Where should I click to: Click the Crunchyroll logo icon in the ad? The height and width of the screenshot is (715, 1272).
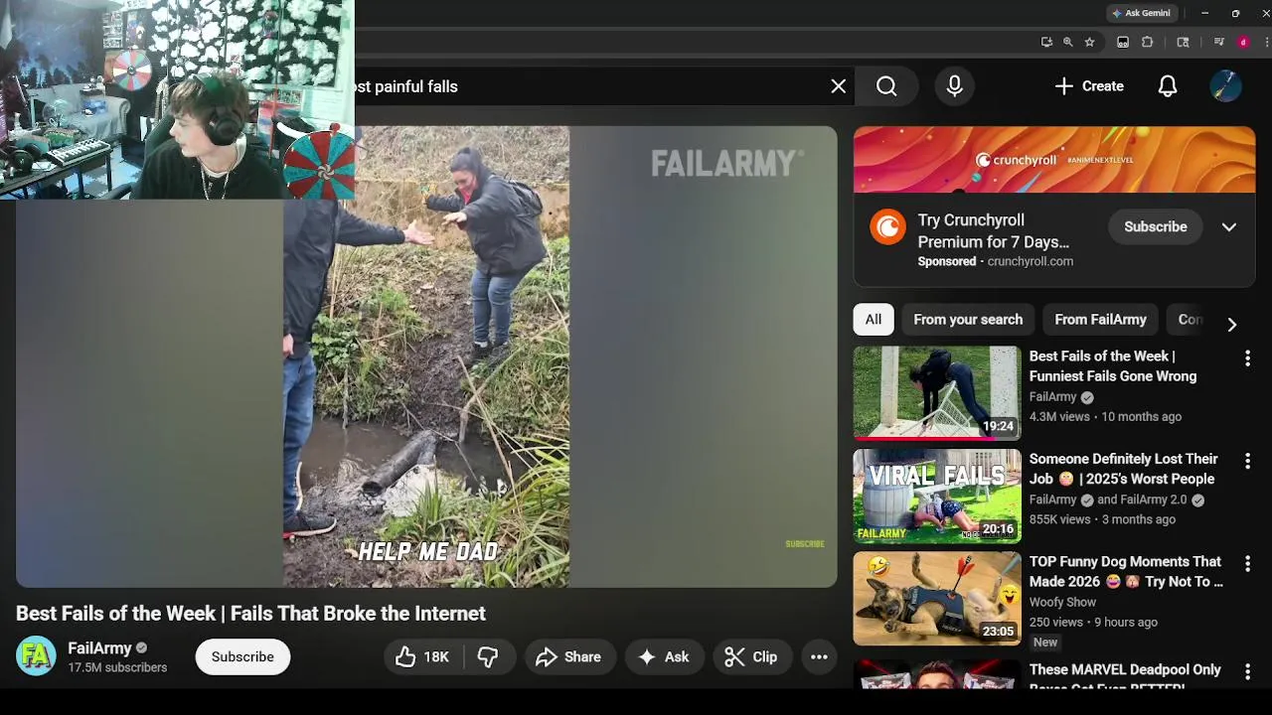tap(887, 227)
